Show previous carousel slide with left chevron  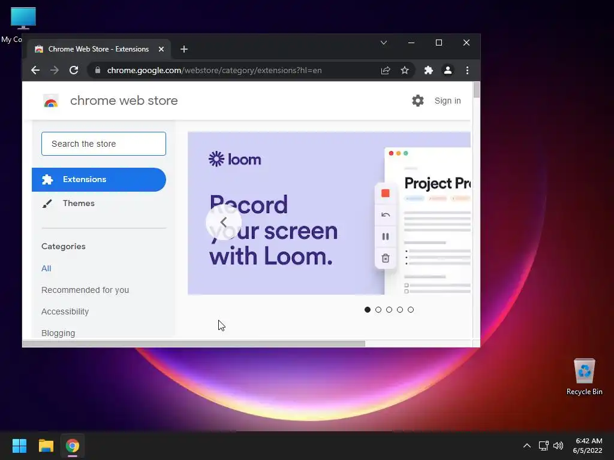pos(224,222)
